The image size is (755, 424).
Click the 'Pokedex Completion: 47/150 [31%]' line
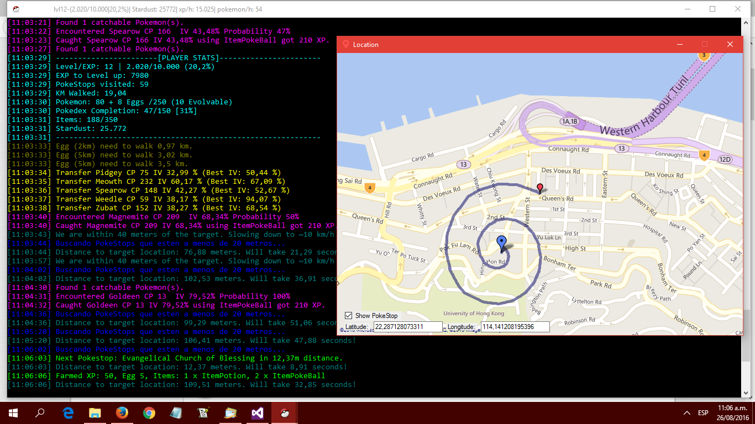point(103,111)
